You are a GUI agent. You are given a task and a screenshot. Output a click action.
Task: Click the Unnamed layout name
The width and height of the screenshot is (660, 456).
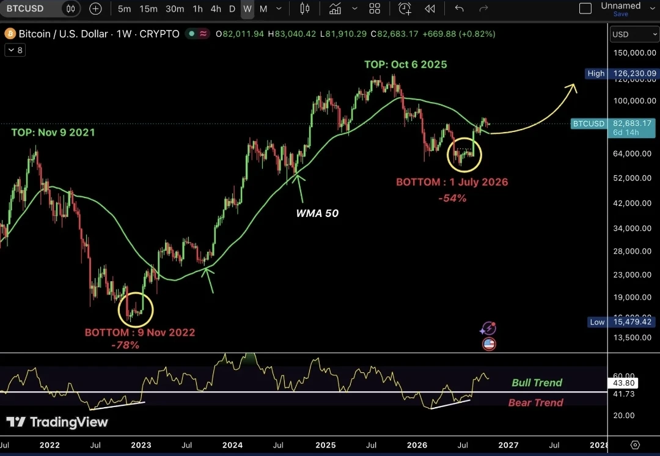[620, 6]
